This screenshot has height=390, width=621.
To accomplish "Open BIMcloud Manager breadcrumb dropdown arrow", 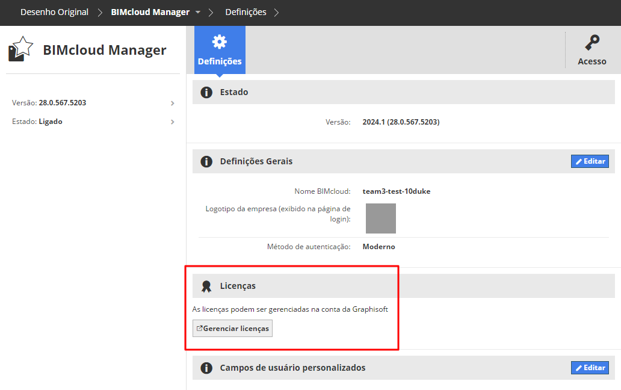I will (197, 12).
